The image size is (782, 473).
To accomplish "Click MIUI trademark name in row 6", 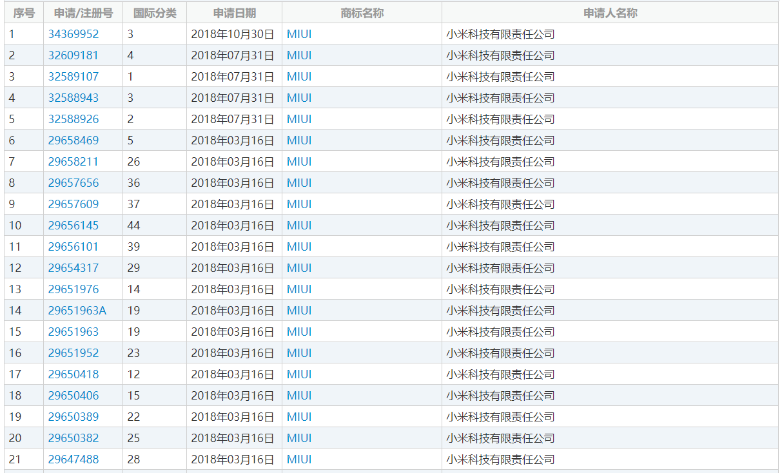I will pyautogui.click(x=299, y=140).
